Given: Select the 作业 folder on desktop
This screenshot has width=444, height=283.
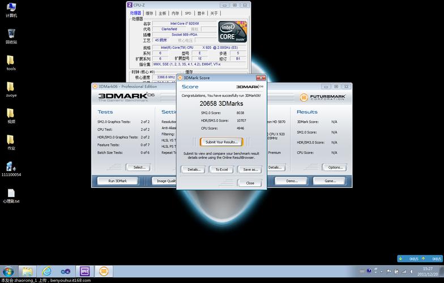Looking at the screenshot, I should tap(11, 143).
